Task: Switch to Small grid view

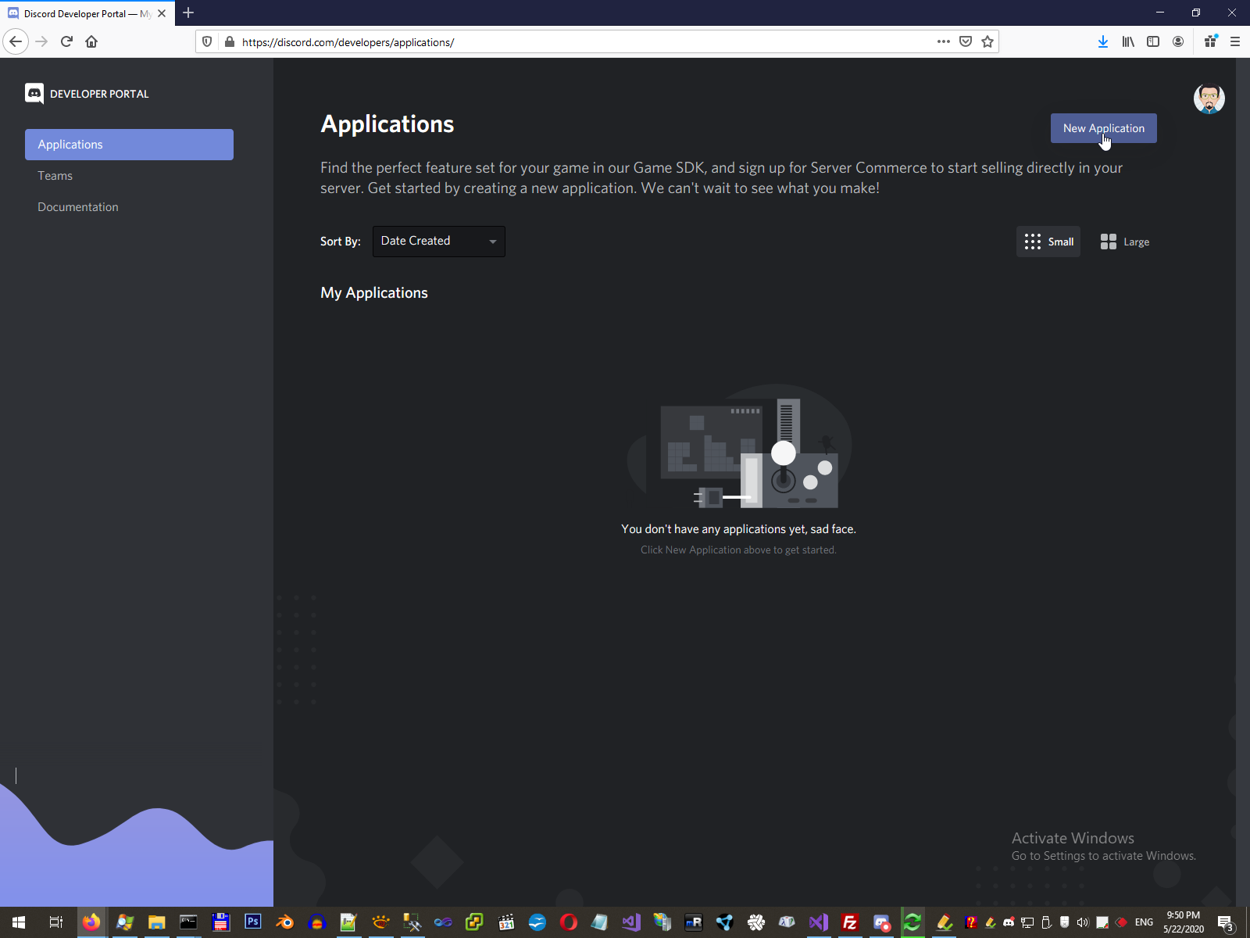Action: coord(1048,242)
